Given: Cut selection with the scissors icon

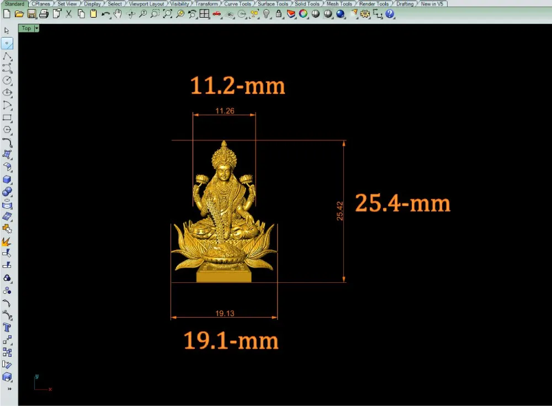Looking at the screenshot, I should coord(69,14).
